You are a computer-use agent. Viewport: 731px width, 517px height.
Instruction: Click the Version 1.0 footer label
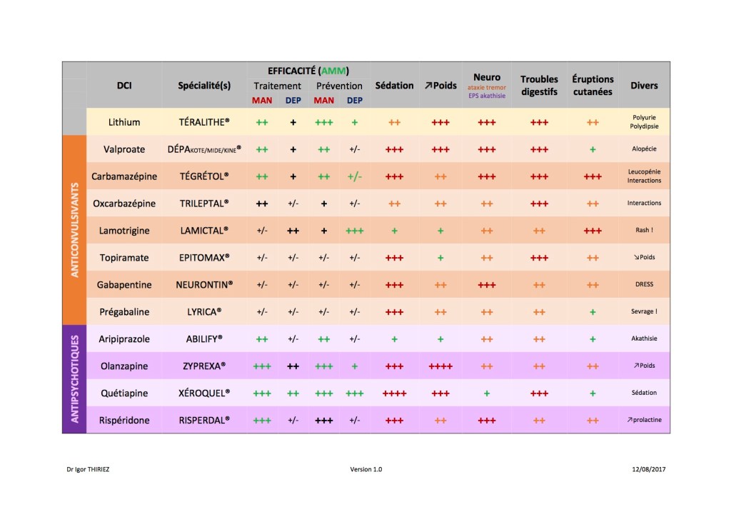[x=366, y=469]
